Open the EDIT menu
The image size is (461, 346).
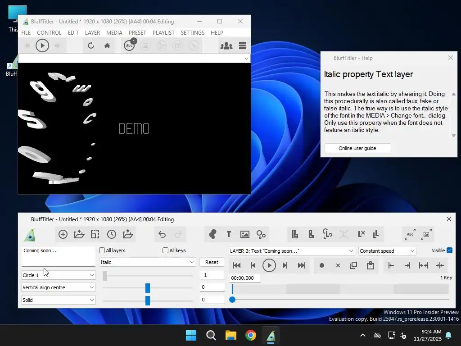click(73, 32)
